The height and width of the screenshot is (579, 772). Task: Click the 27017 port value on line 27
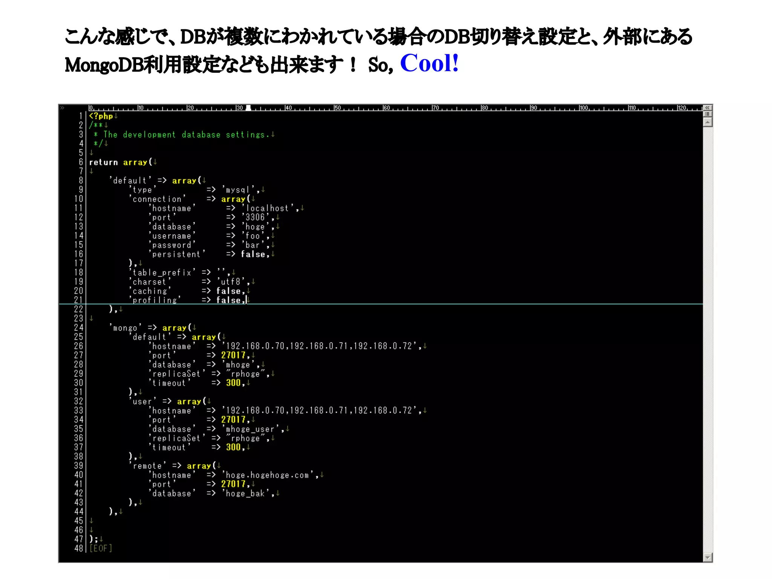[233, 355]
